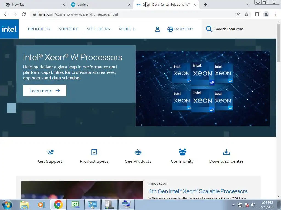Screen dimensions: 281x210
Task: Open Windows Start button
Action: 7,205
